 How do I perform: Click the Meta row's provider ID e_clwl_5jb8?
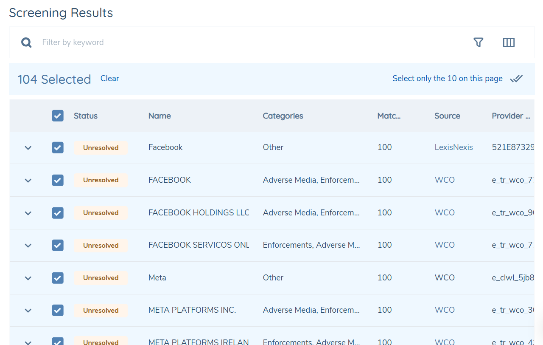click(x=513, y=277)
